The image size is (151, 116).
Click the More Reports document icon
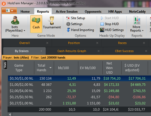(137, 20)
